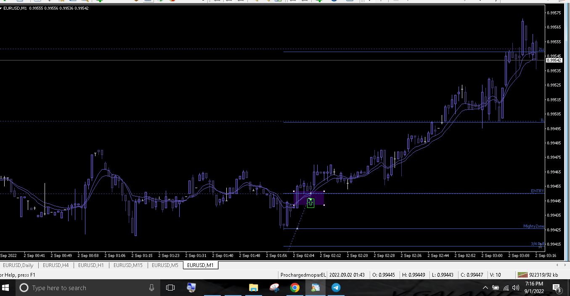Click the C: 0.99447 close price cell

coord(472,275)
